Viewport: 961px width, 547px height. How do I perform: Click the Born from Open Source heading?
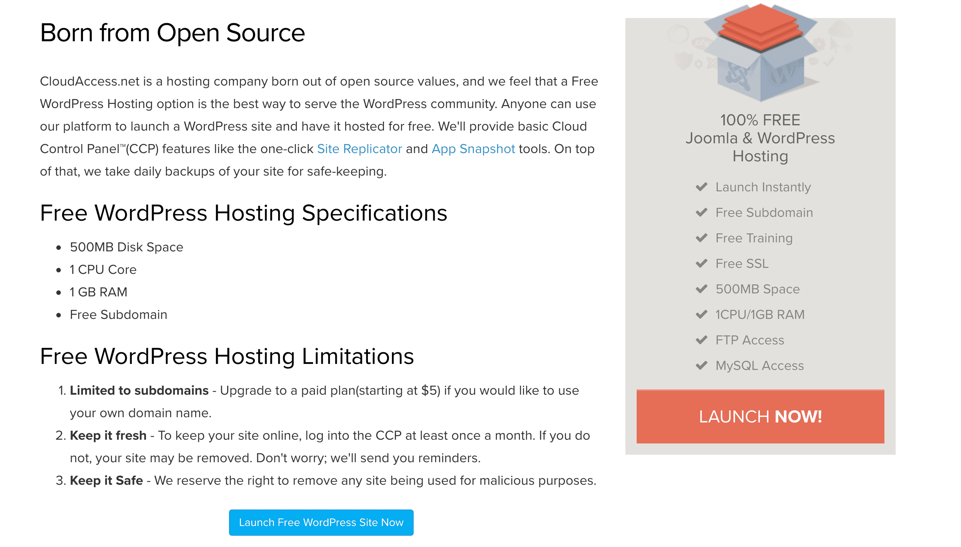point(172,33)
